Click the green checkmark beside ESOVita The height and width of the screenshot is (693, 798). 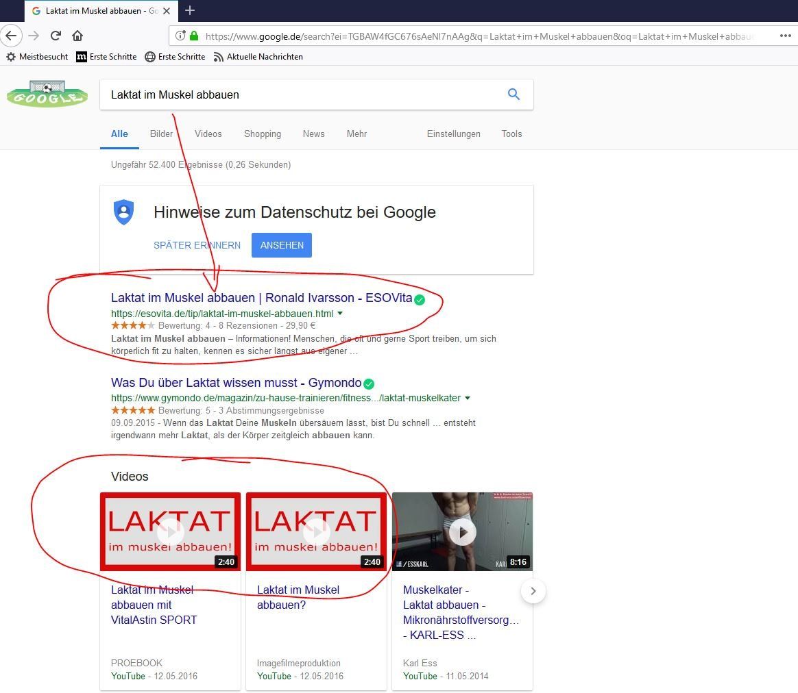click(x=420, y=299)
